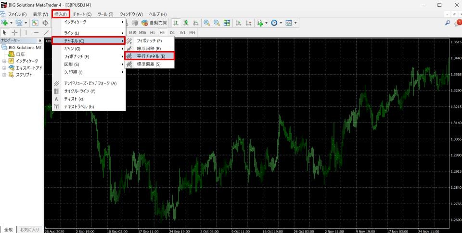Screen dimensions: 462x233
Task: Select the arrow cursor tool
Action: click(x=4, y=32)
